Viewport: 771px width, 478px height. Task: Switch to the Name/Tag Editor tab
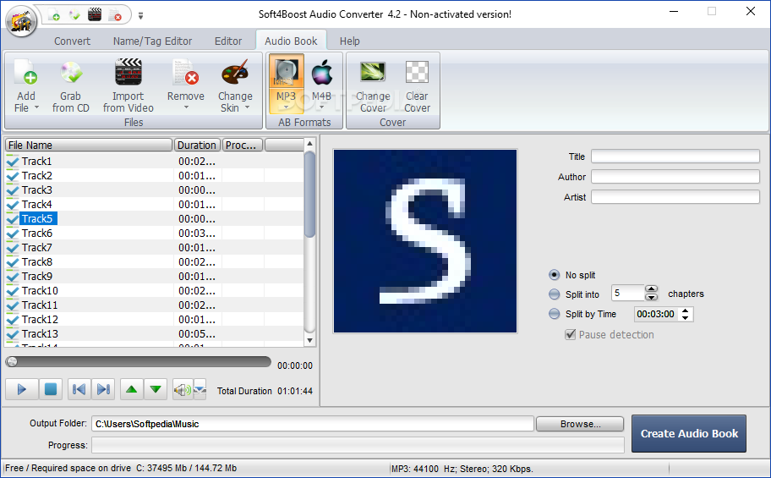pos(152,41)
